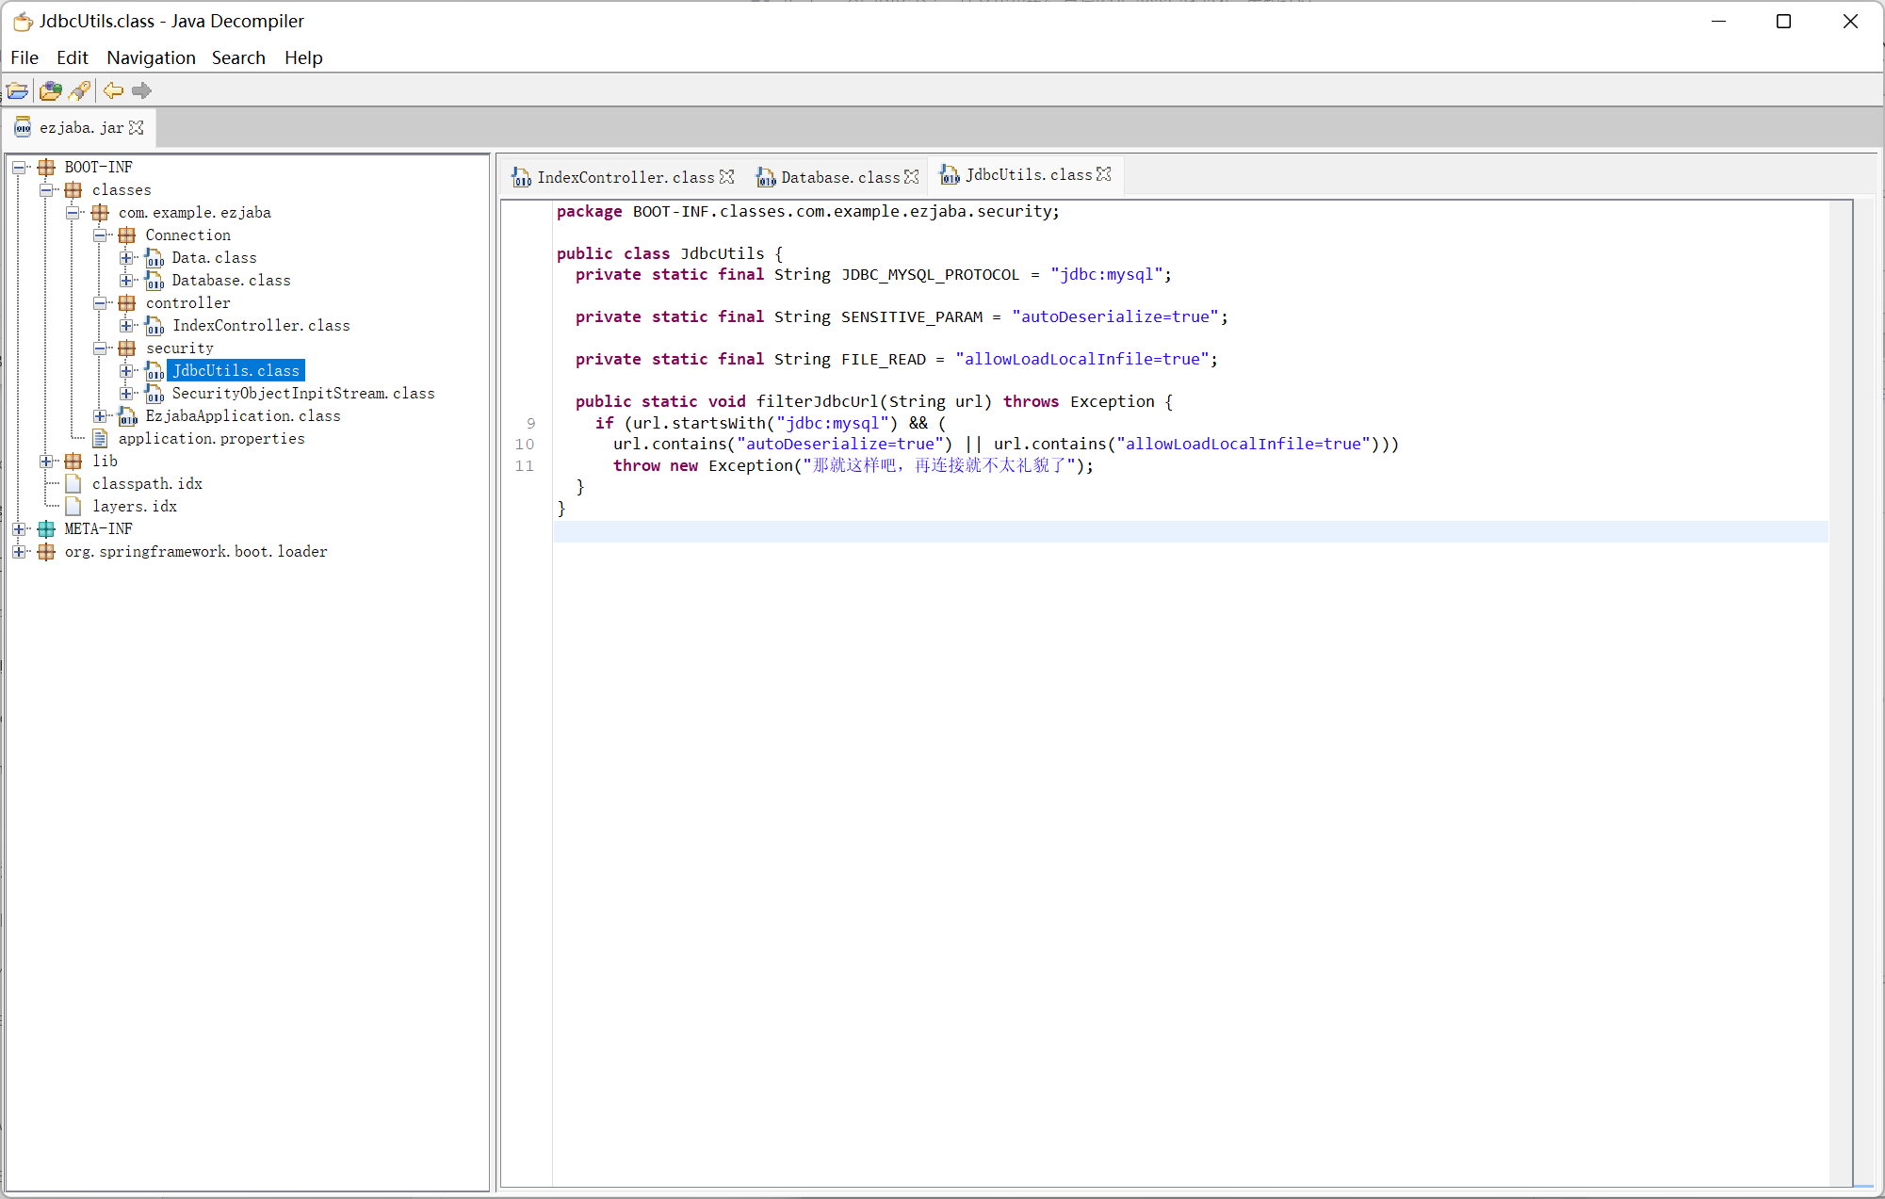
Task: Expand the EzjabaApplication.class node
Action: (100, 416)
